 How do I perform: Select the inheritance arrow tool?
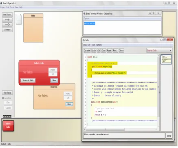pos(7,24)
